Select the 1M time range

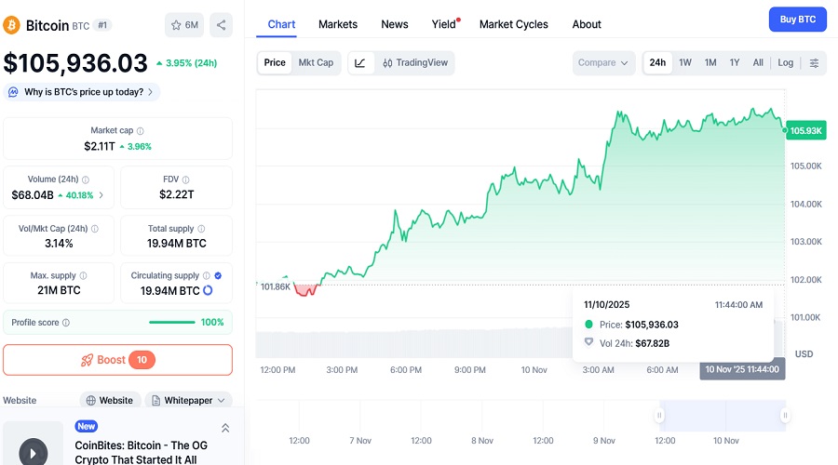pyautogui.click(x=710, y=63)
